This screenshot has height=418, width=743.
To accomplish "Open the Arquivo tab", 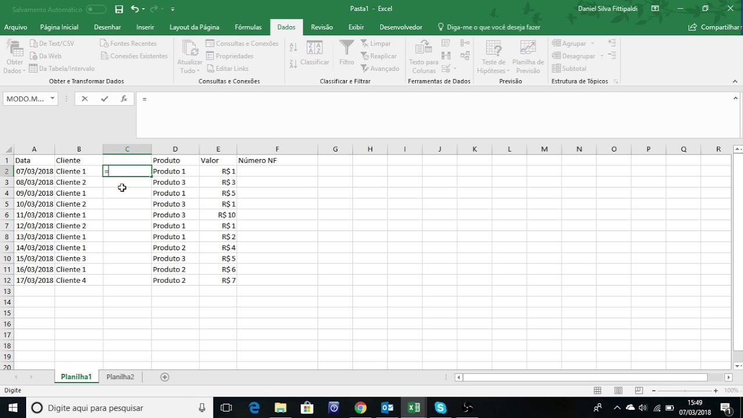I will coord(16,27).
